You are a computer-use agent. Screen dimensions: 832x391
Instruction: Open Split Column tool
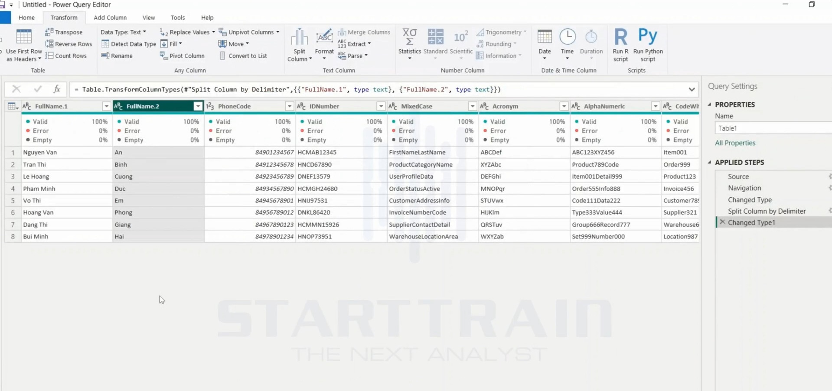click(299, 46)
